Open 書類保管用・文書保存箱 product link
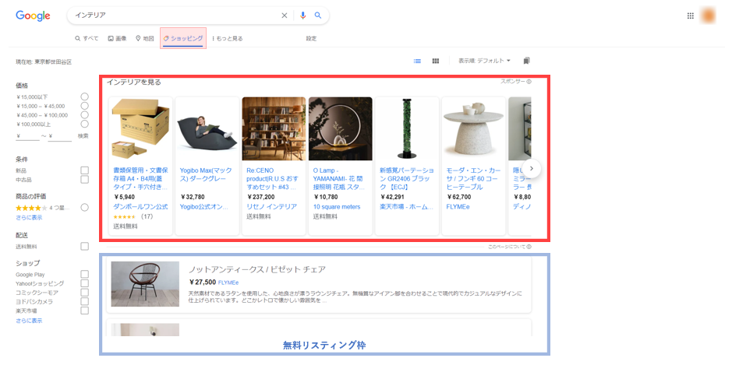 coord(140,179)
